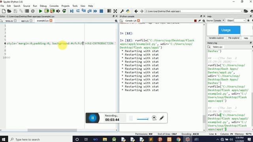Step over current line debug icon
This screenshot has width=253, height=142.
tap(78, 11)
